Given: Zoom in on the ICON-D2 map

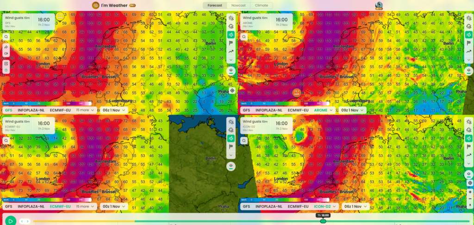Looking at the screenshot, I should pyautogui.click(x=470, y=192).
